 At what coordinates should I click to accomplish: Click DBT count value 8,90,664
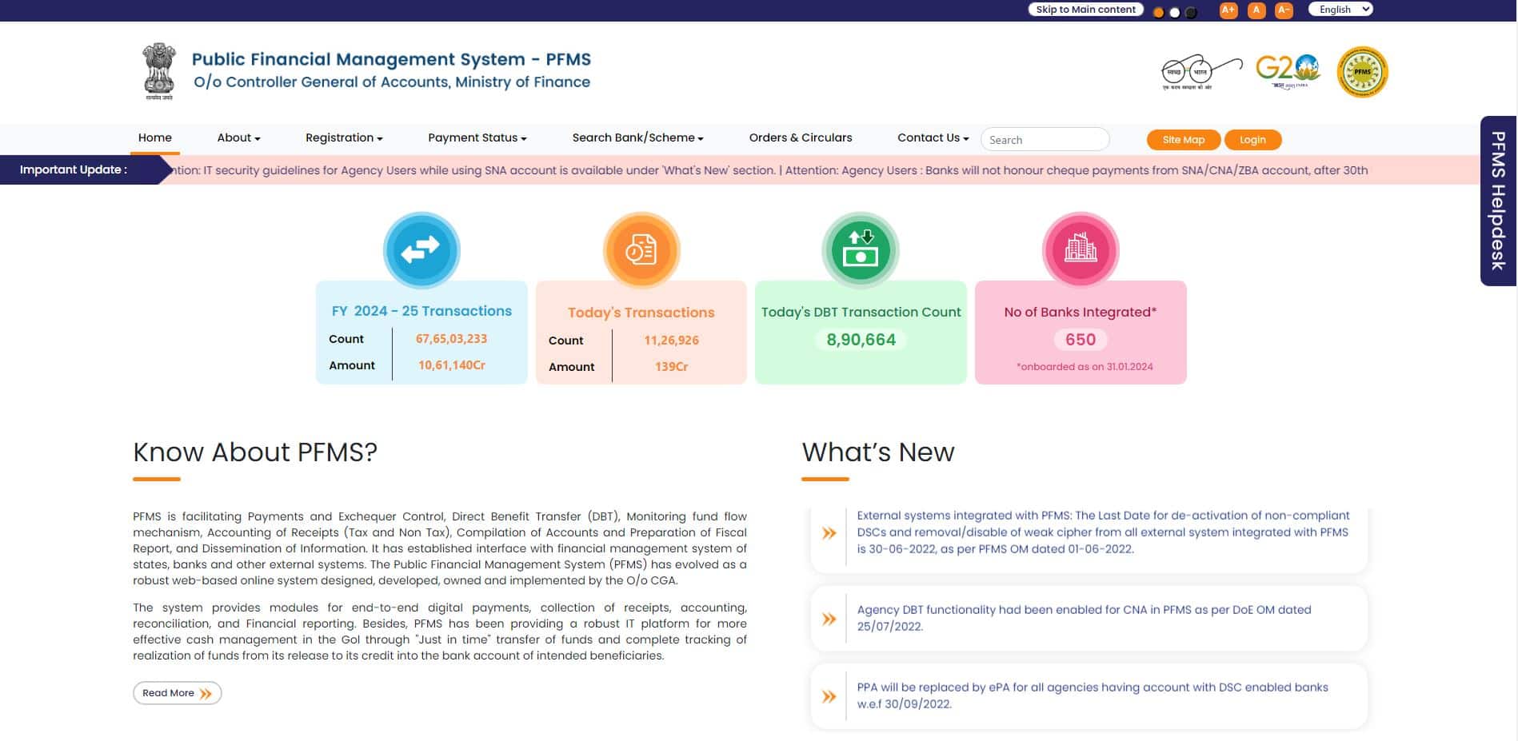coord(861,340)
